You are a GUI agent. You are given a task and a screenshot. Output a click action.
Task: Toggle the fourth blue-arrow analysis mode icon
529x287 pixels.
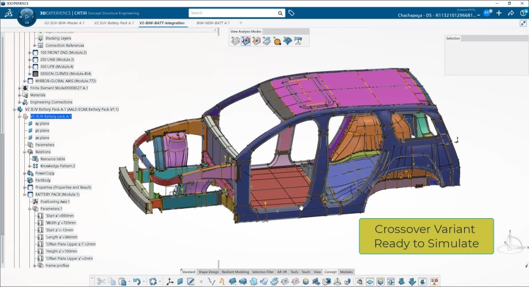click(x=267, y=41)
